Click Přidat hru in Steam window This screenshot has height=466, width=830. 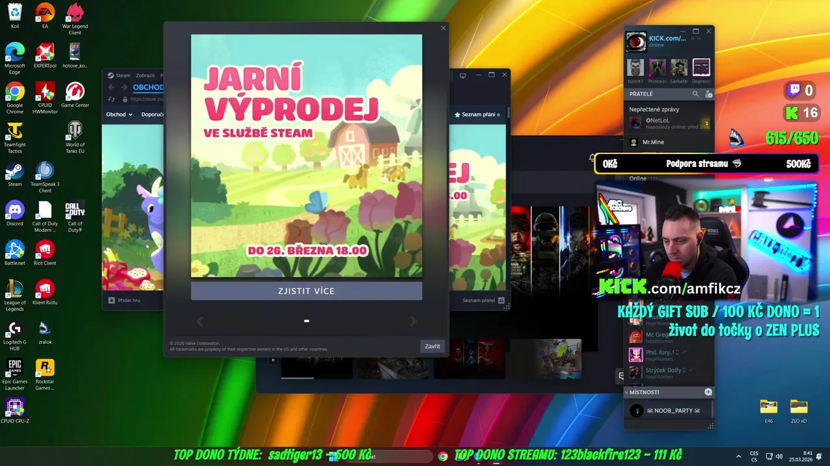[124, 300]
